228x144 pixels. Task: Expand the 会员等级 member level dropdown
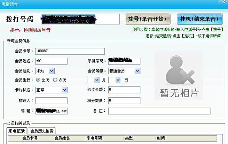click(137, 71)
